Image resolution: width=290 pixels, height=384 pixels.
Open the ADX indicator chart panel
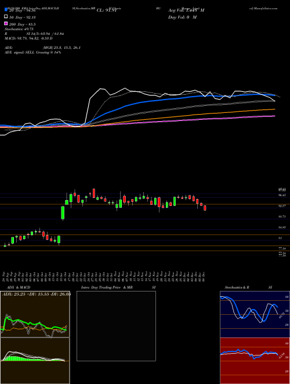click(x=35, y=314)
